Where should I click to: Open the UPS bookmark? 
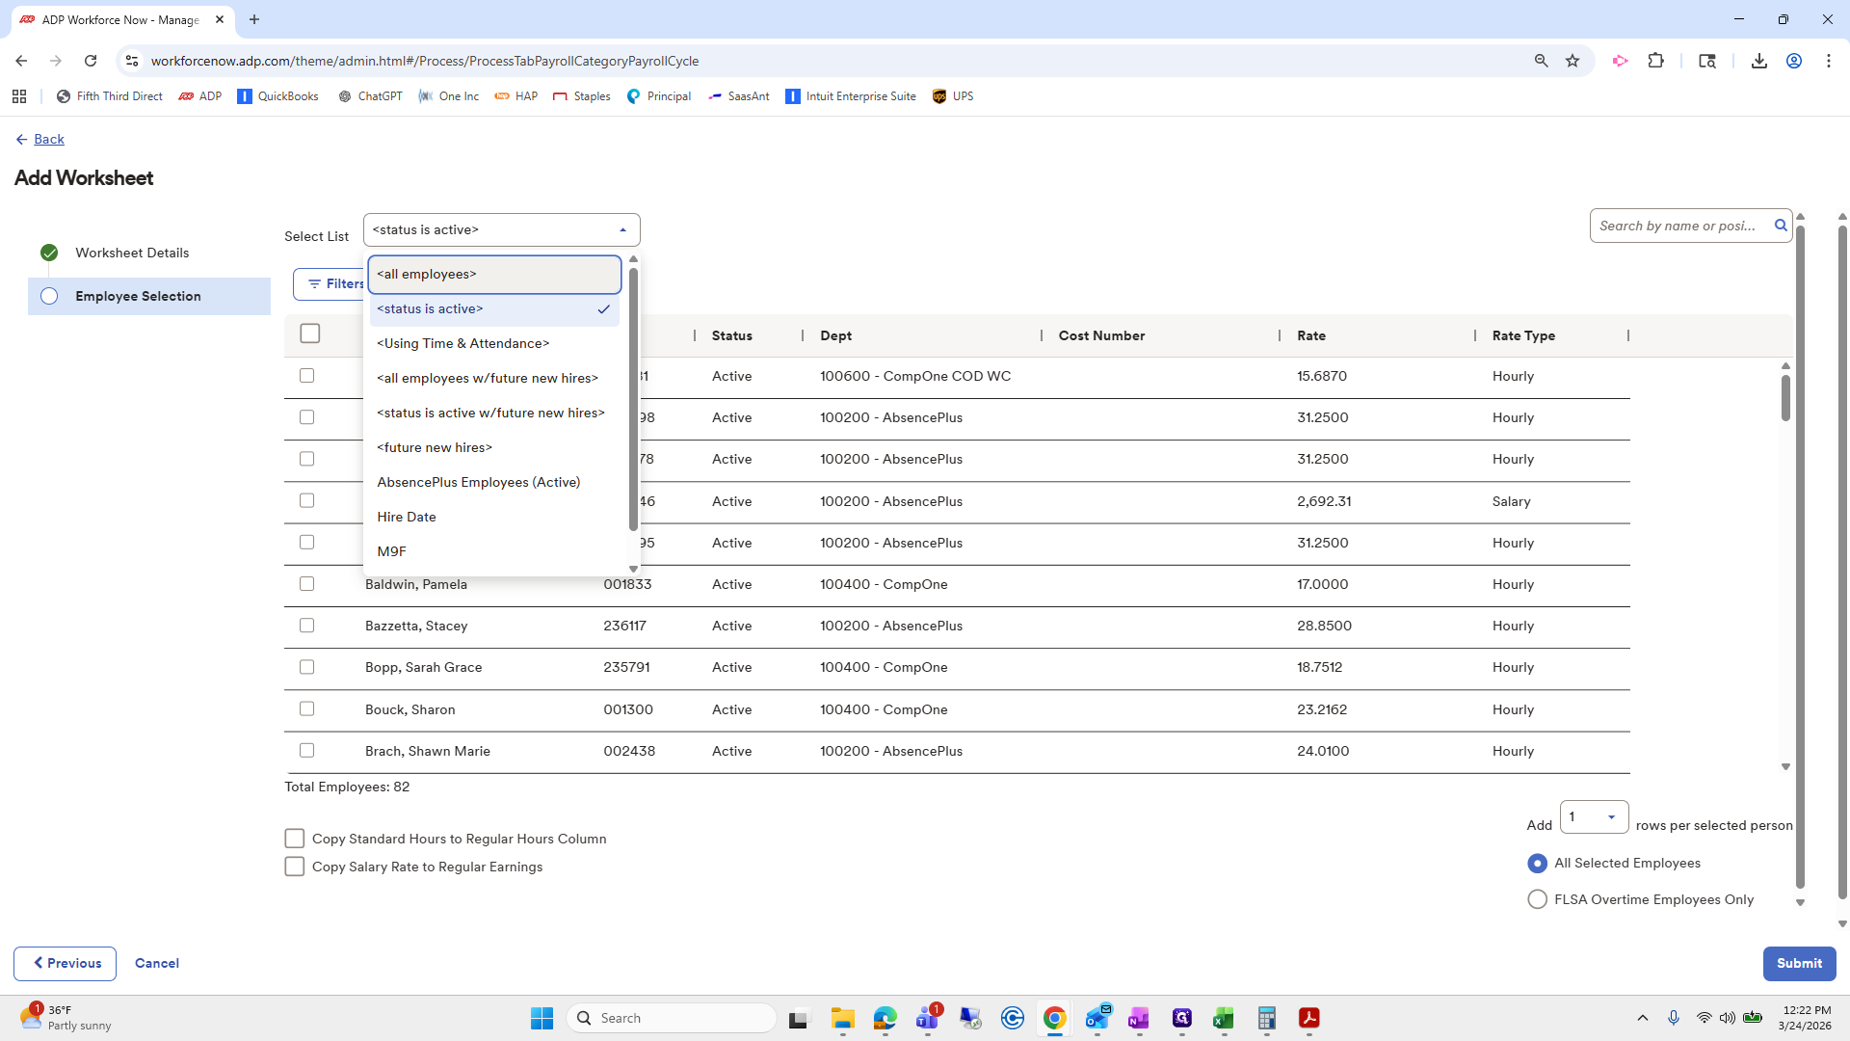953,95
